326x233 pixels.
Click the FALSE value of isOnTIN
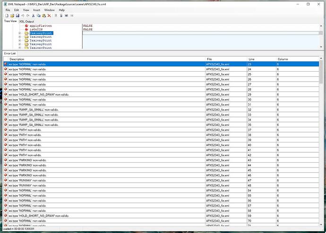pos(88,29)
